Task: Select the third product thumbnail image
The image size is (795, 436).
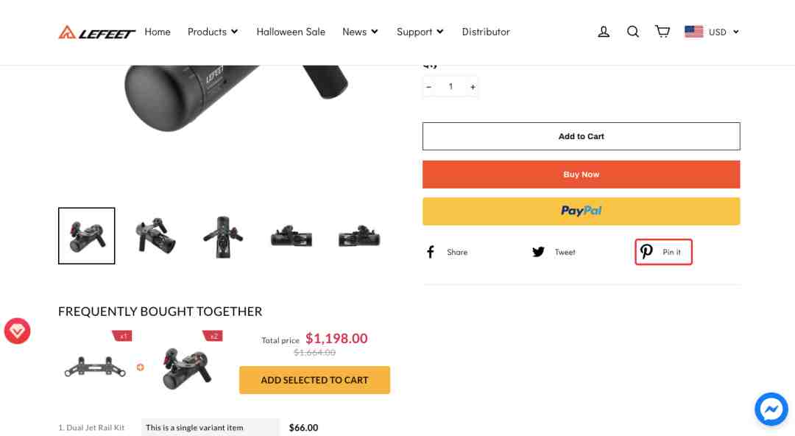Action: (223, 236)
